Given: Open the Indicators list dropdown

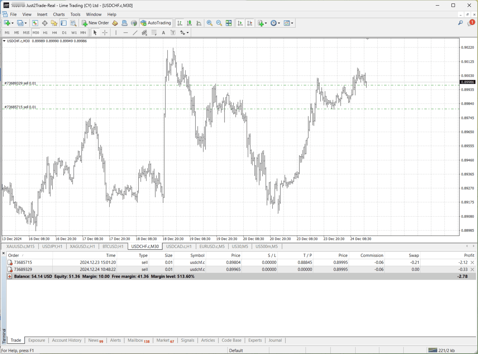Looking at the screenshot, I should [262, 23].
